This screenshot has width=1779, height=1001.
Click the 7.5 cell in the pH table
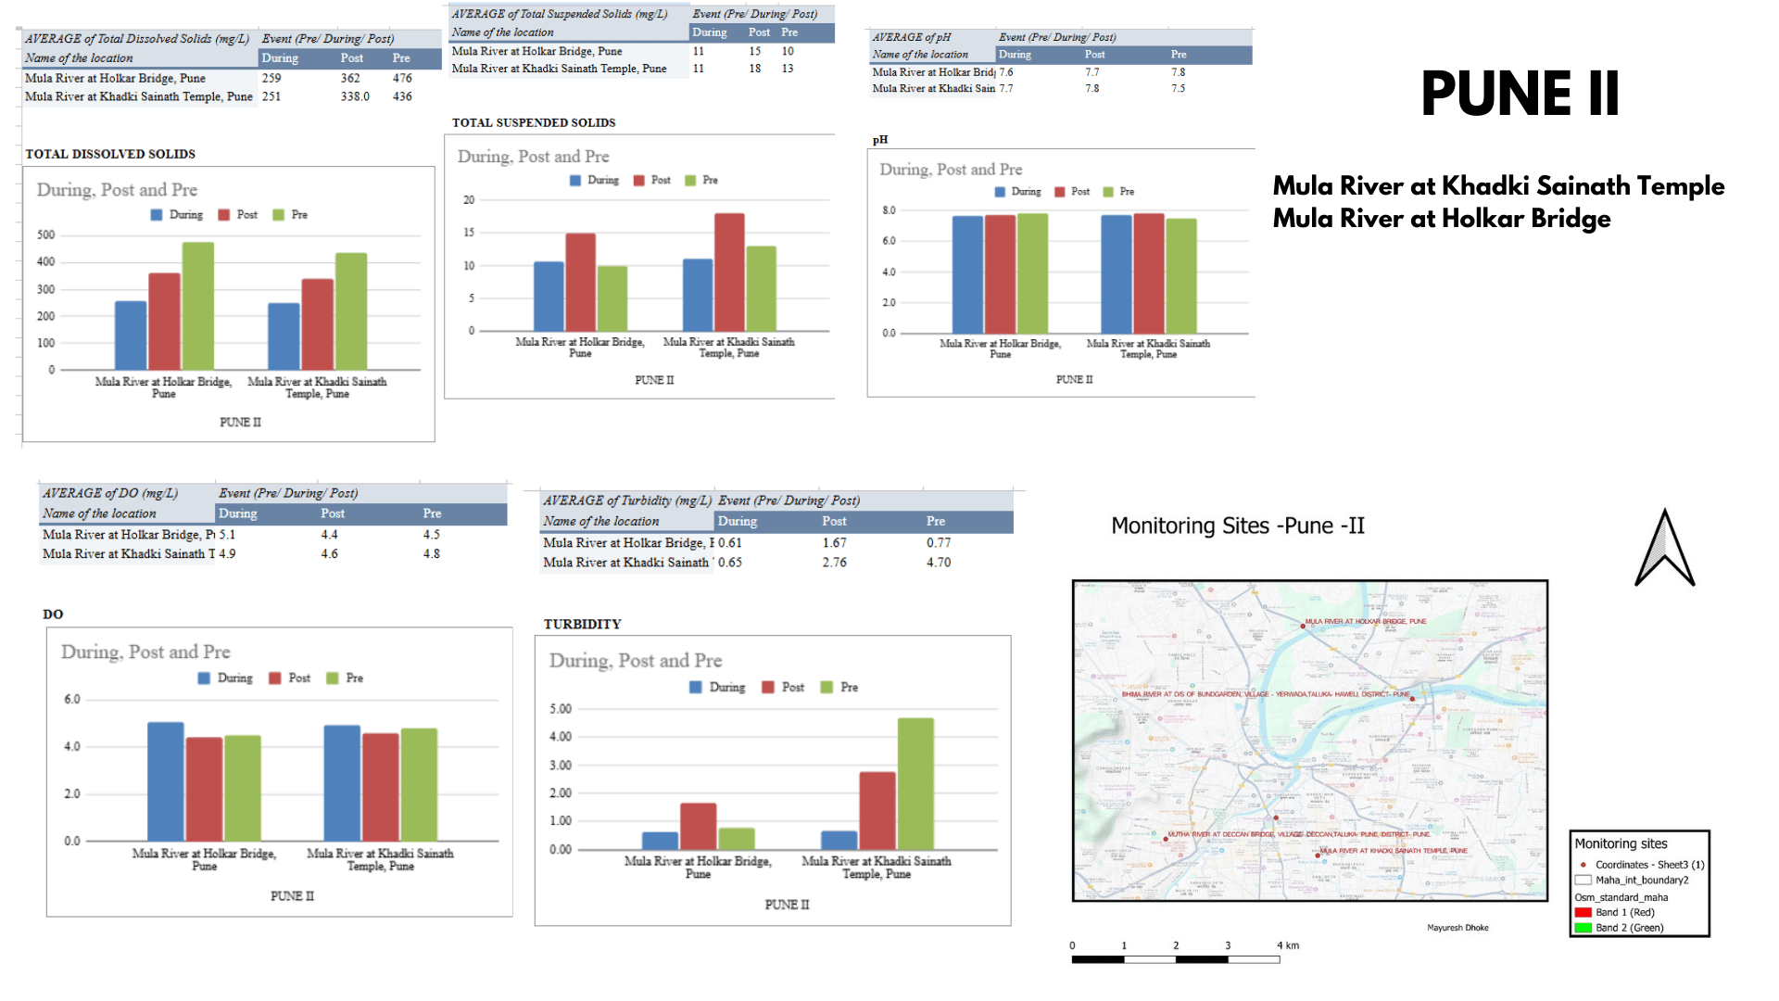[x=1178, y=89]
